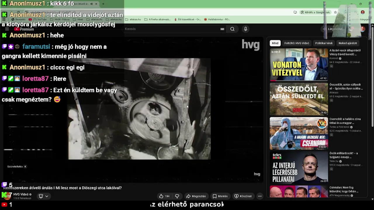The height and width of the screenshot is (210, 374).
Task: Share the video via Megosztás
Action: (x=196, y=196)
